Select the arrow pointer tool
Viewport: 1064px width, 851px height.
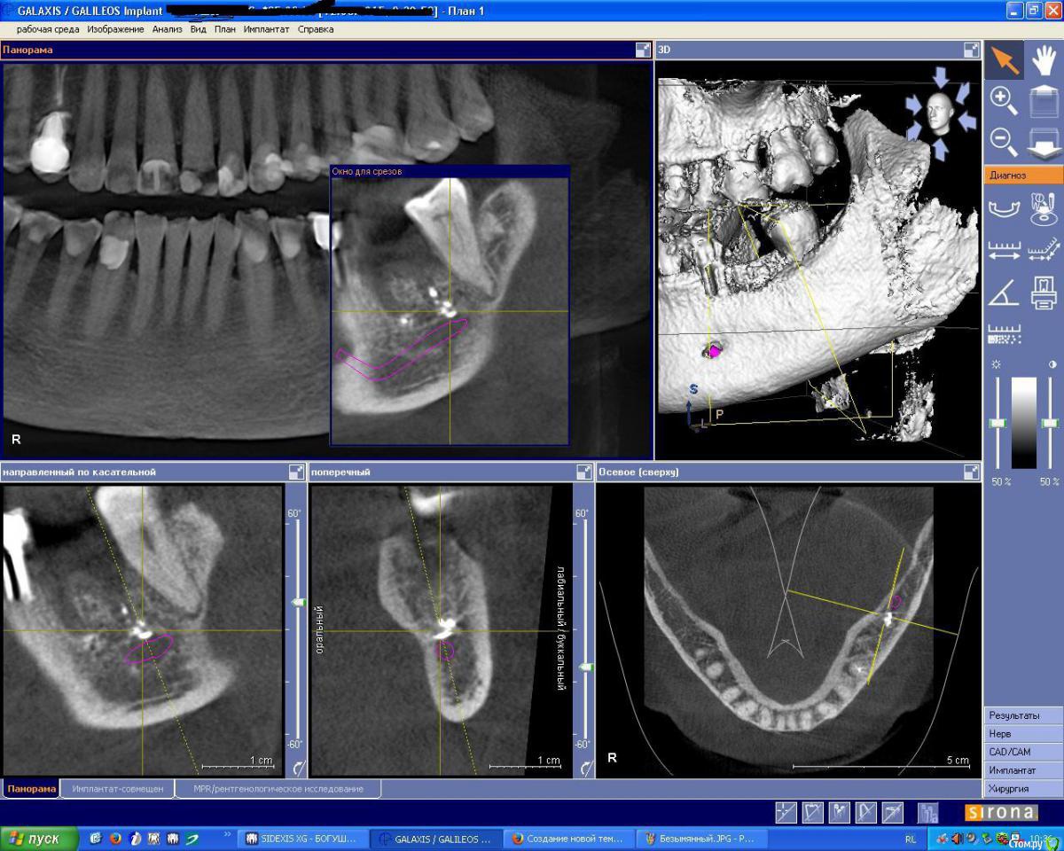(1004, 60)
